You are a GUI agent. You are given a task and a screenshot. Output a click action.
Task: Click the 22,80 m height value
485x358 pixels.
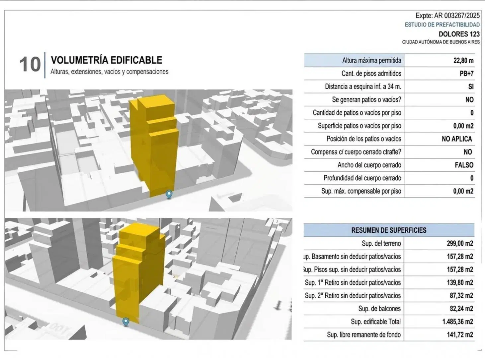point(463,60)
